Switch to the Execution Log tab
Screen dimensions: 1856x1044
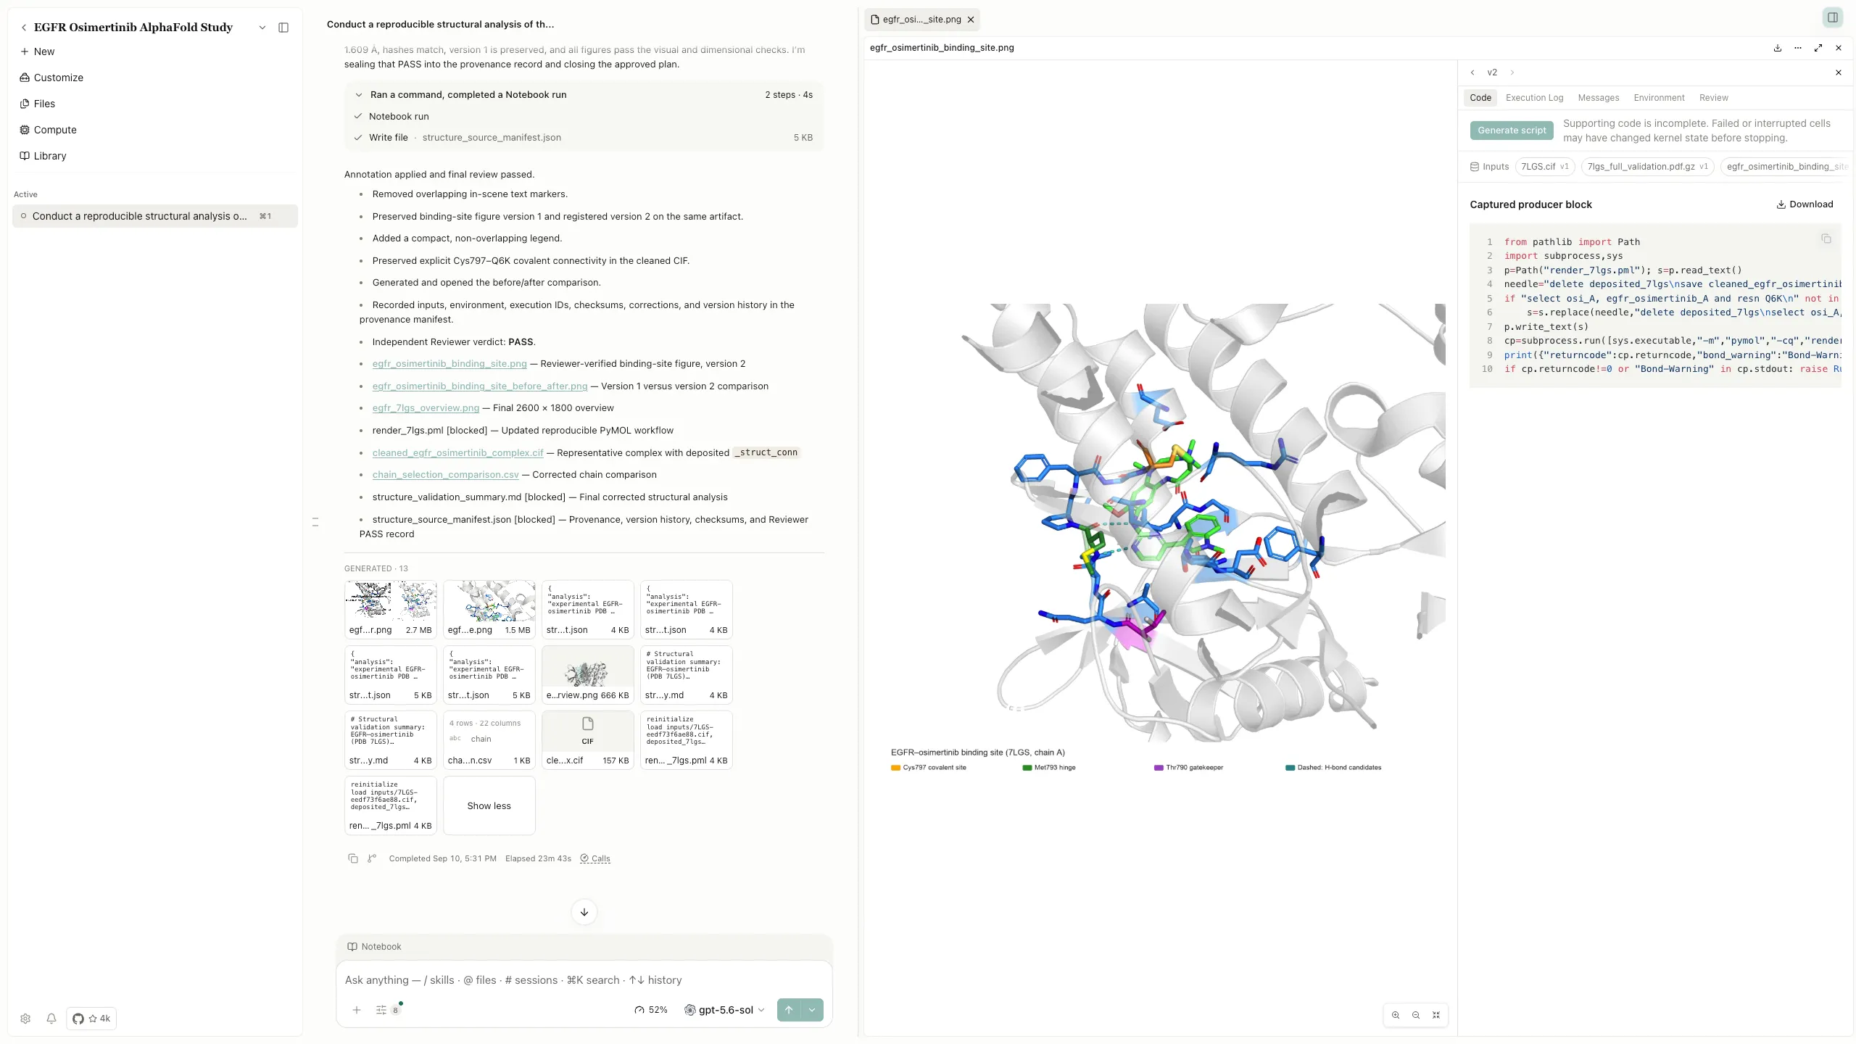click(x=1534, y=98)
